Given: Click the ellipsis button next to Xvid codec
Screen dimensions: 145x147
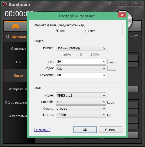Looking at the screenshot, I should [112, 68].
